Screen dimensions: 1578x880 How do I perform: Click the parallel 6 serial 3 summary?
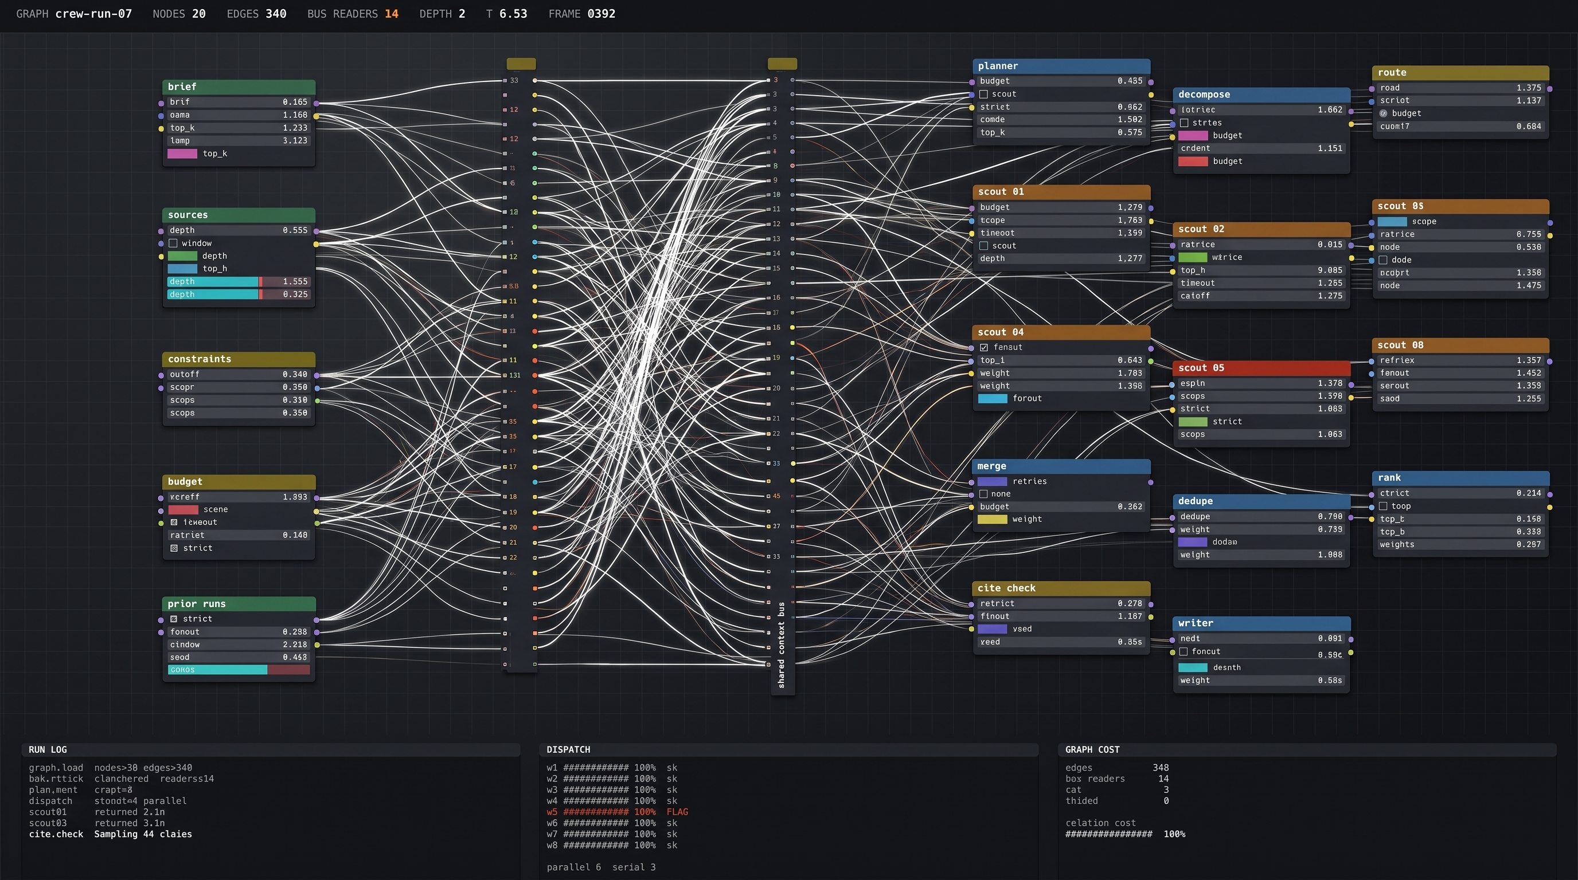(601, 867)
